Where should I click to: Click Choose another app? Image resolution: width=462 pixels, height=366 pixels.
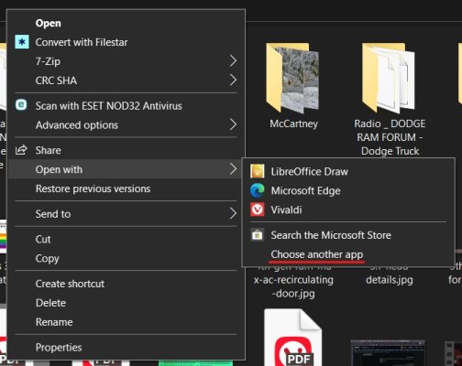[348, 254]
